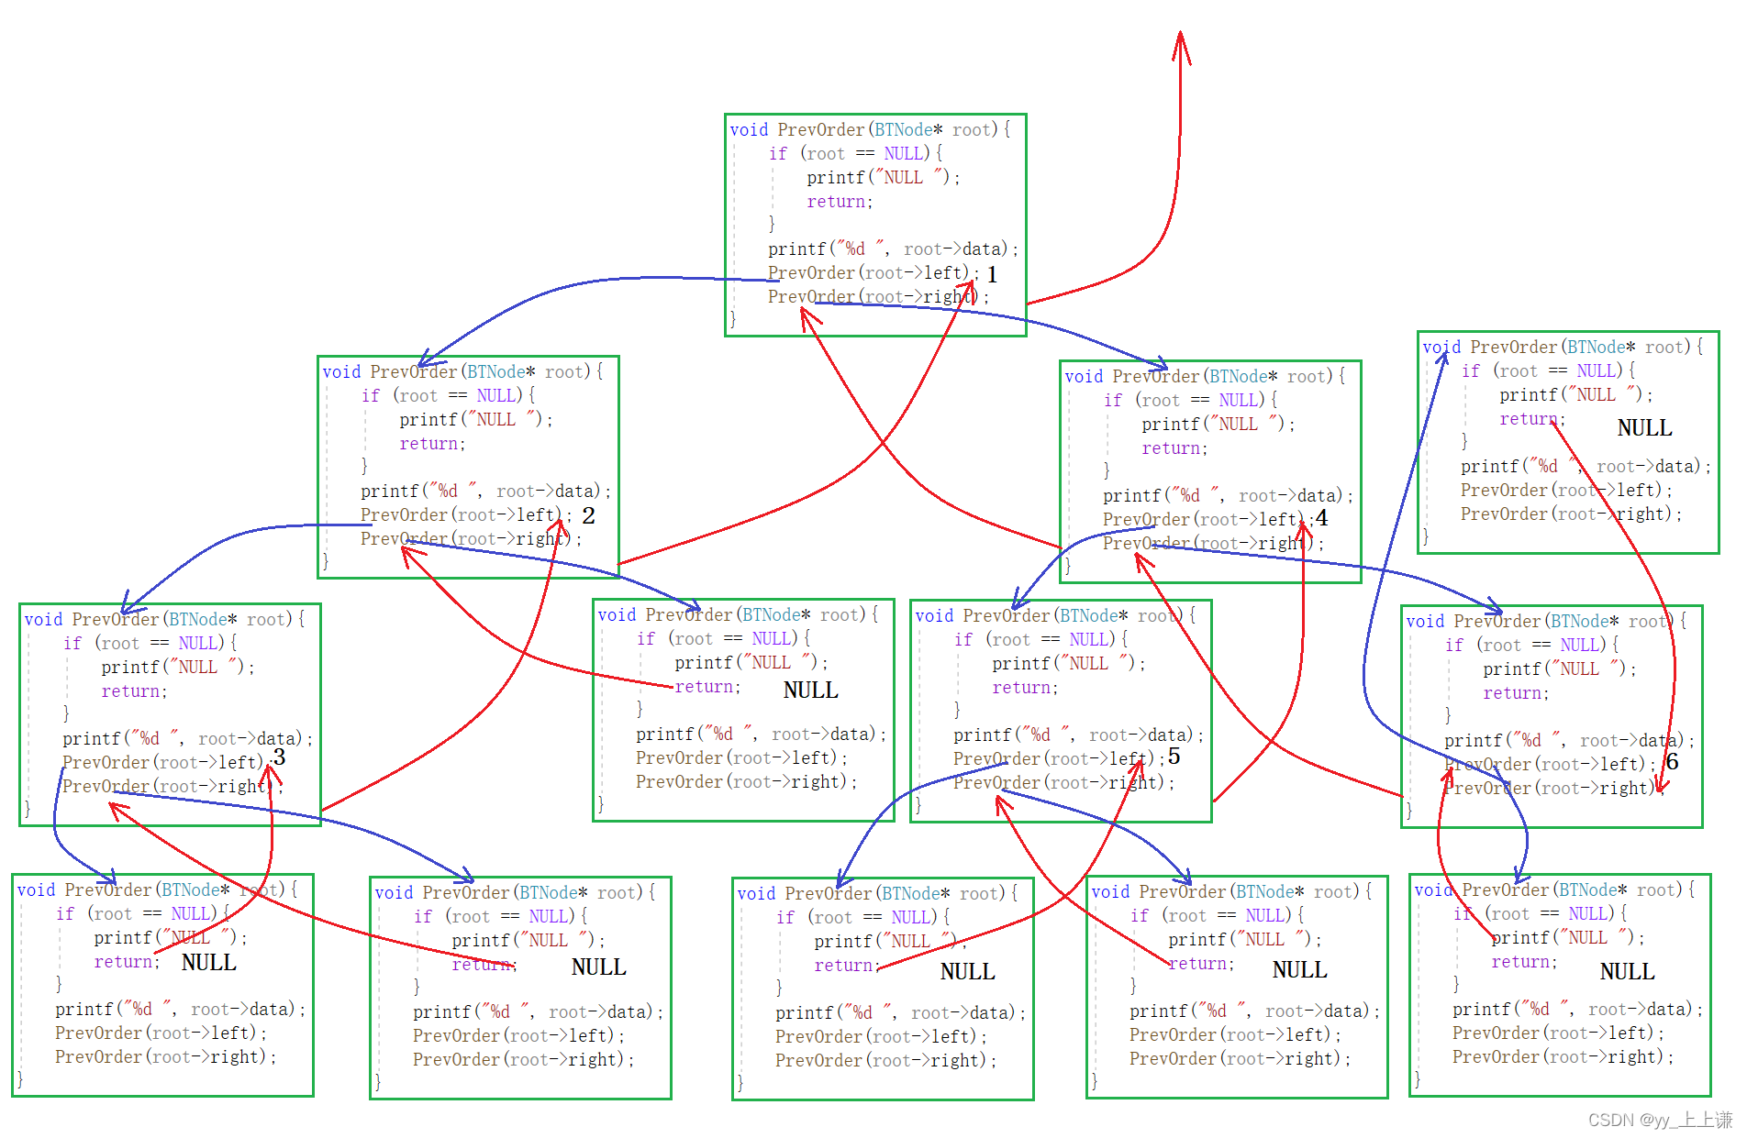Screen dimensions: 1747x1138
Task: Click the PrevOrder(root->right) line in box numbered 6
Action: (x=1555, y=789)
